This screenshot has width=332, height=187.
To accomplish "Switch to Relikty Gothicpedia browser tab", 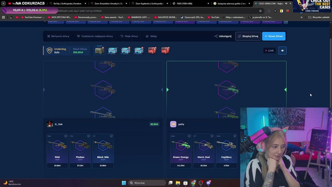I will (67, 4).
